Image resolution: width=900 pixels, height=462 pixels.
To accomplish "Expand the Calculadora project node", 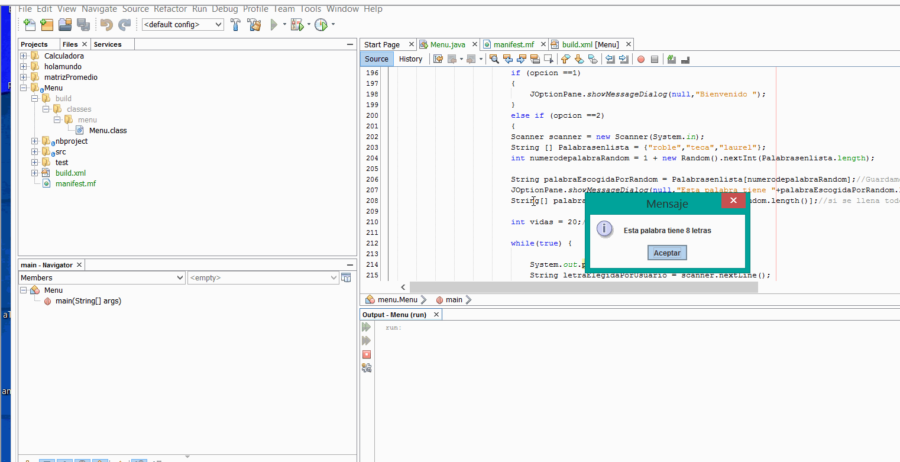I will 24,56.
